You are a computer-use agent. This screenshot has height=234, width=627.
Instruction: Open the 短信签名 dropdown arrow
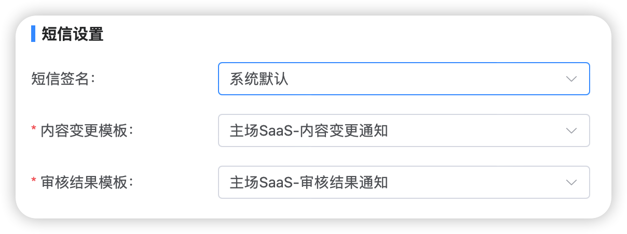coord(571,79)
